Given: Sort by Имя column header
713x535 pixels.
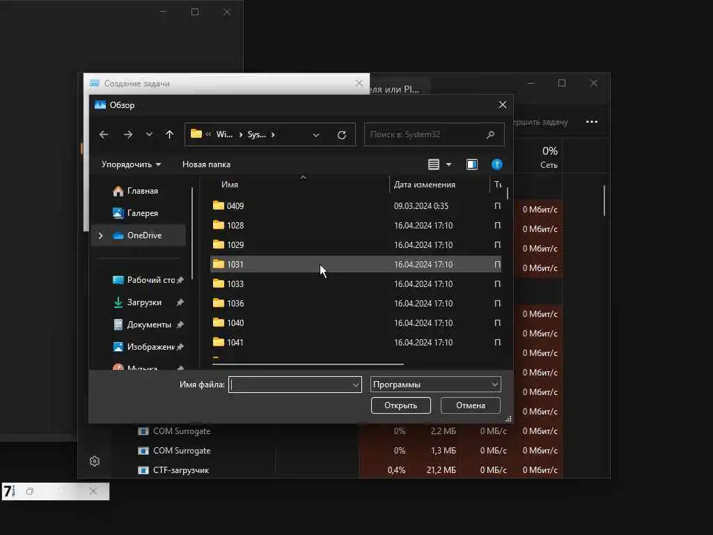Looking at the screenshot, I should 230,184.
